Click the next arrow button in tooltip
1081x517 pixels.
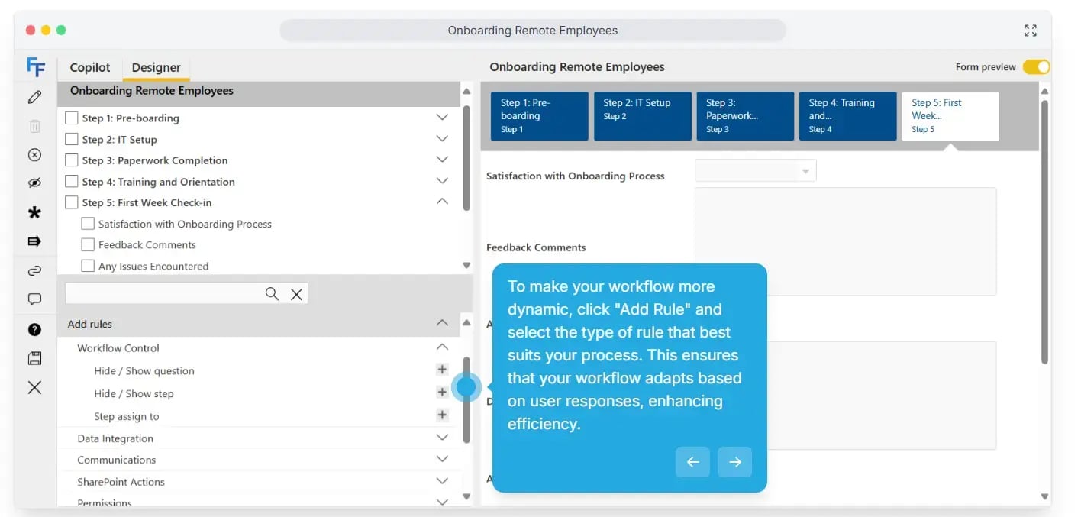point(734,462)
